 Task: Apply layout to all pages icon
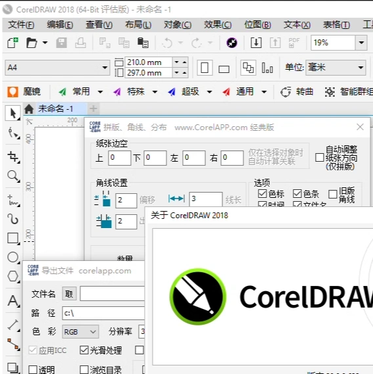click(x=248, y=68)
